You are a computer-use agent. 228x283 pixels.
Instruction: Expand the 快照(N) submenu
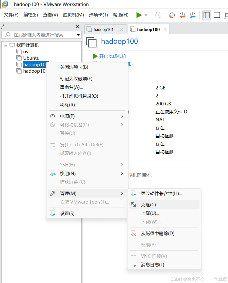click(x=87, y=173)
